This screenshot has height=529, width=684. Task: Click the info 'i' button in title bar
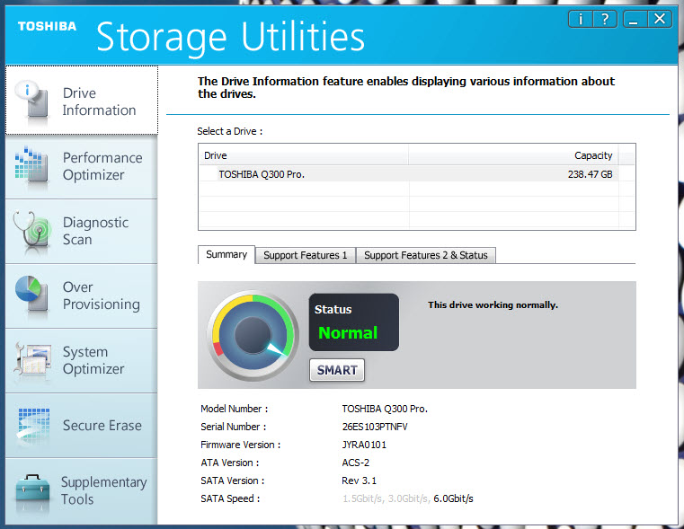point(580,19)
